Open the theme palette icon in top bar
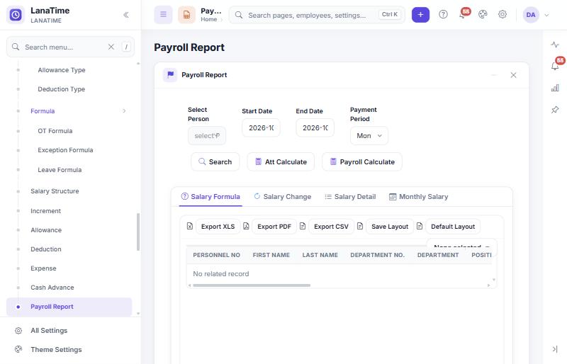The image size is (567, 364). click(483, 14)
